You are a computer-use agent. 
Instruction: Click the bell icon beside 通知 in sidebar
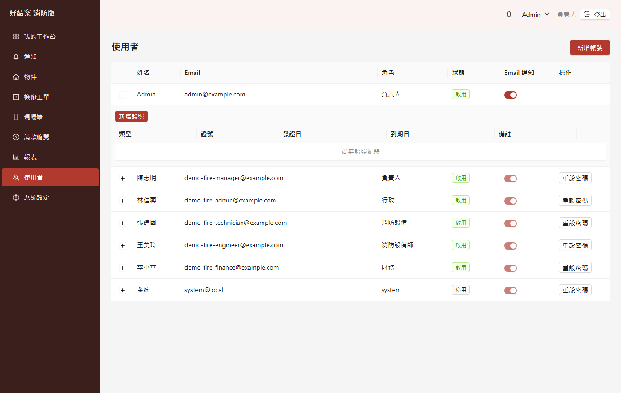pos(16,57)
